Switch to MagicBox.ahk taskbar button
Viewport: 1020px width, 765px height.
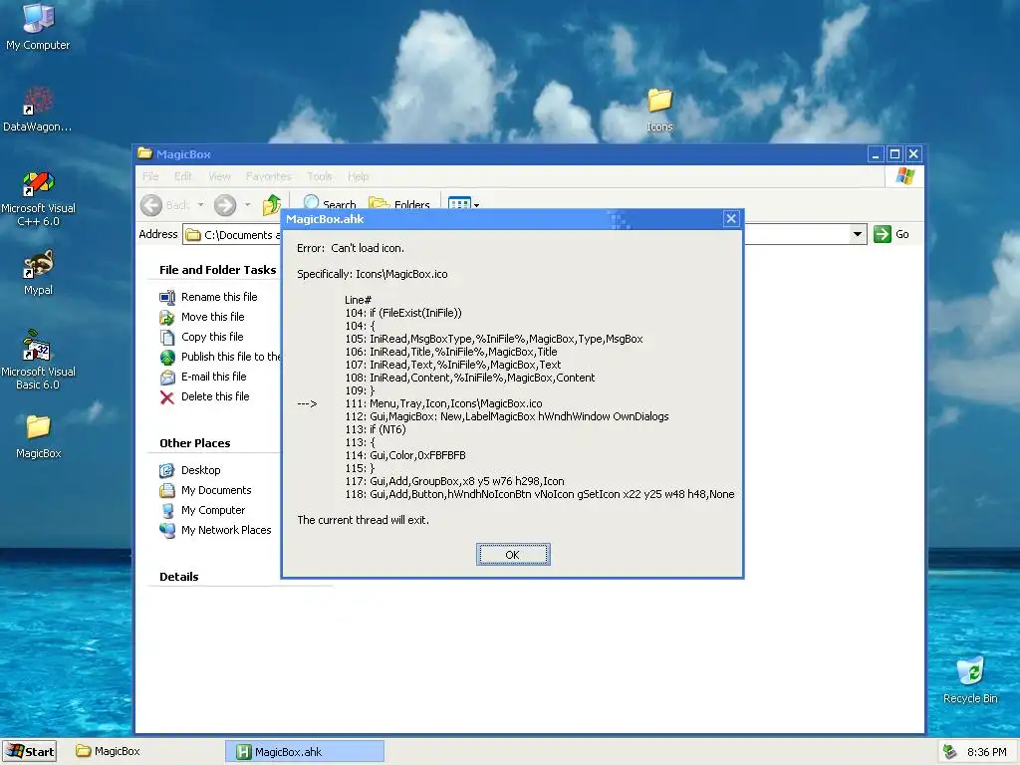pos(305,751)
